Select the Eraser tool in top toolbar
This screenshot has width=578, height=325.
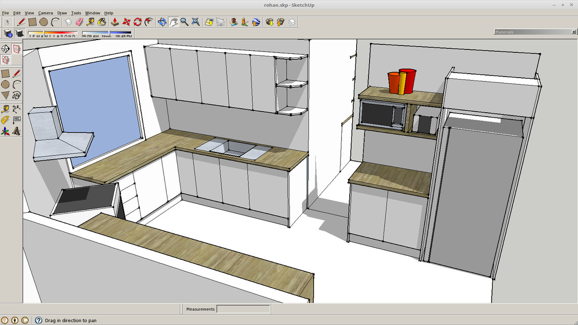click(x=79, y=22)
